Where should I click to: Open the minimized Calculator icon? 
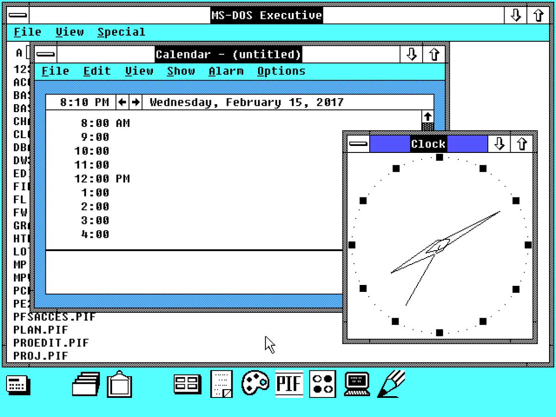(19, 385)
